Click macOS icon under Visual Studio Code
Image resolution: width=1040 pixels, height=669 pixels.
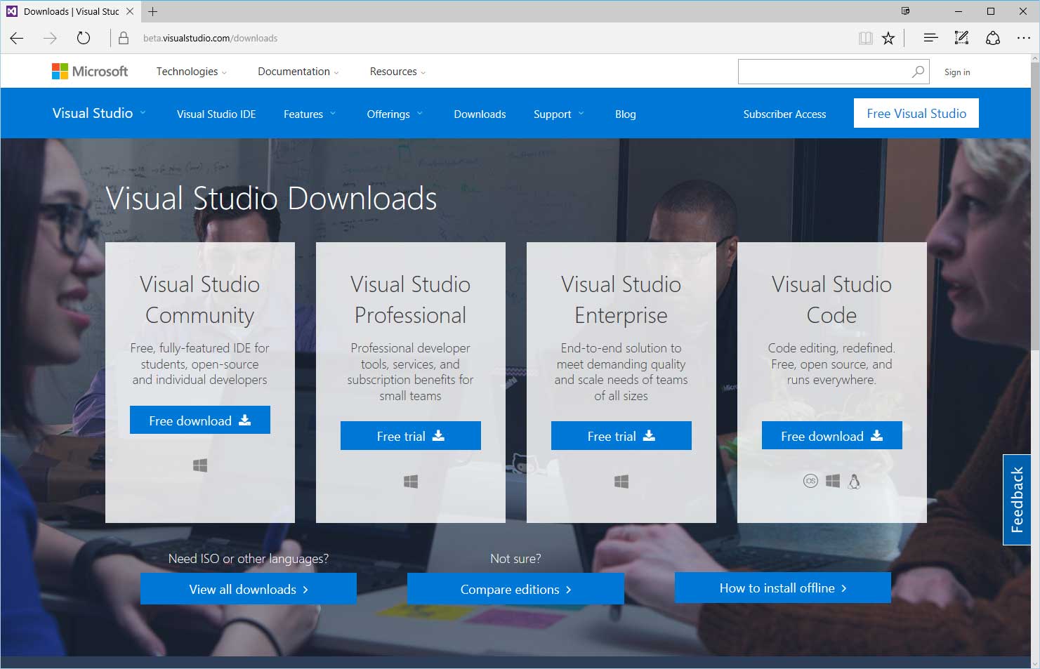[x=810, y=482]
